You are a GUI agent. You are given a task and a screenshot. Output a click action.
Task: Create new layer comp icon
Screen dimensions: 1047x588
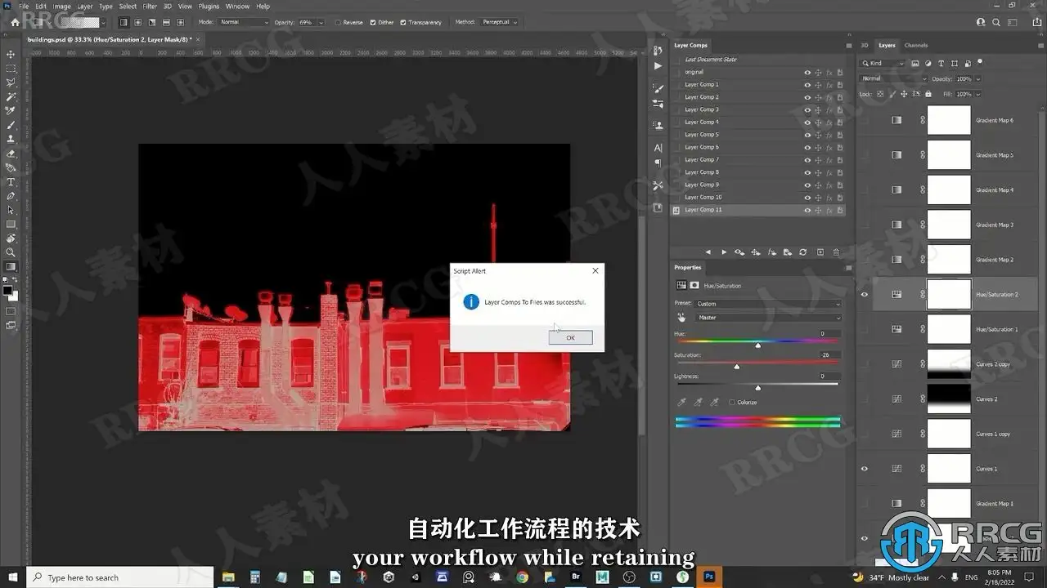click(820, 252)
